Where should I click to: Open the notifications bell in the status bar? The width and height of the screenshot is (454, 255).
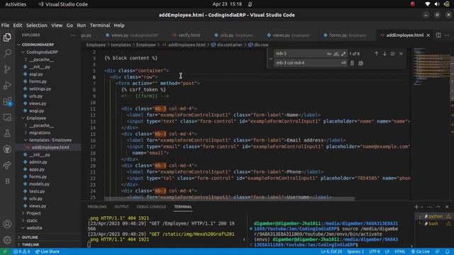(x=448, y=251)
